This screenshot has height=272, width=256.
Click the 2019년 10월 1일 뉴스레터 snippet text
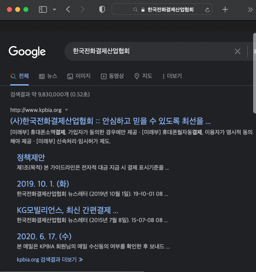(x=92, y=194)
